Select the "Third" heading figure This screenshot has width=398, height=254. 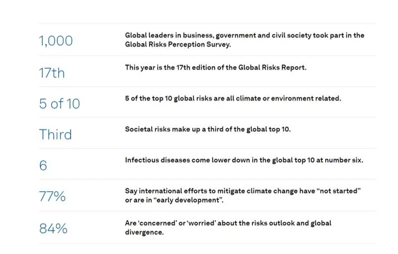tap(55, 135)
